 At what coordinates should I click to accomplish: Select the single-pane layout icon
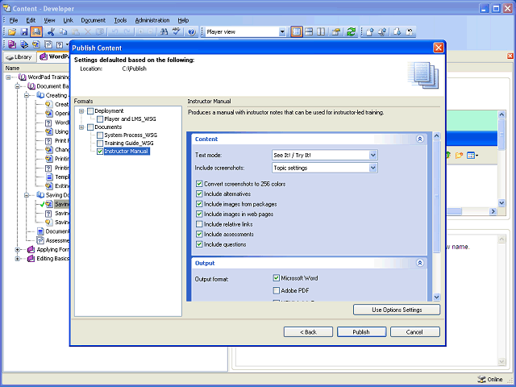[297, 32]
